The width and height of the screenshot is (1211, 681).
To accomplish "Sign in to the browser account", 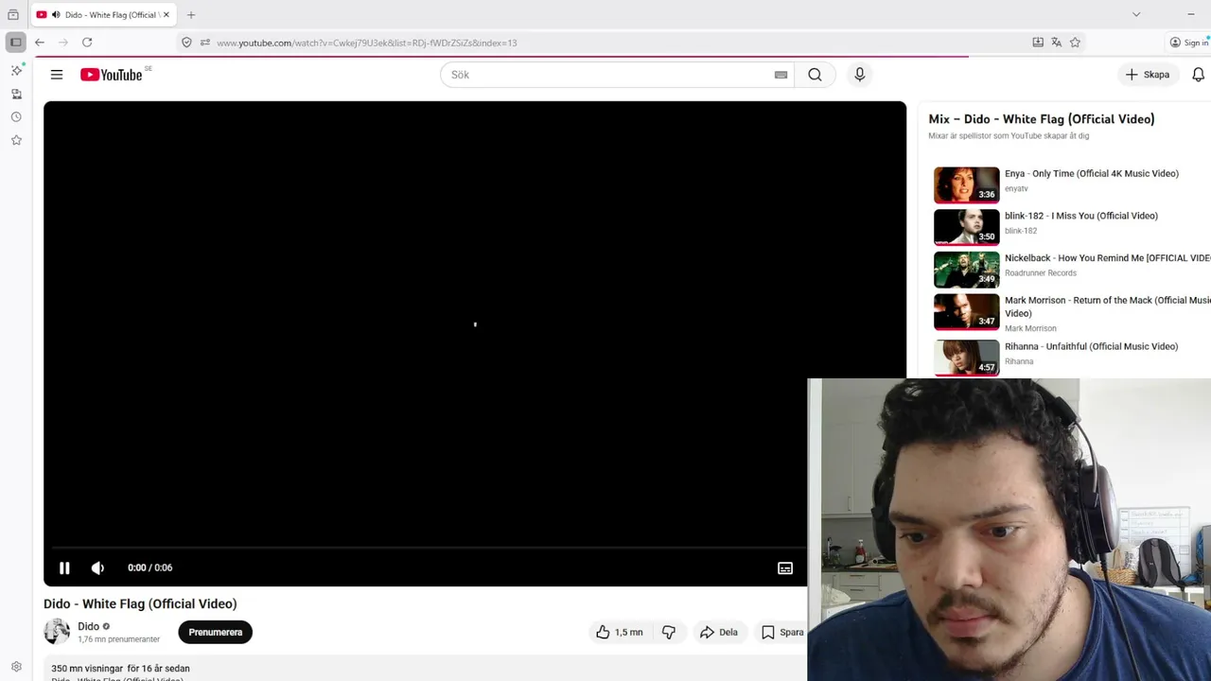I will tap(1188, 43).
